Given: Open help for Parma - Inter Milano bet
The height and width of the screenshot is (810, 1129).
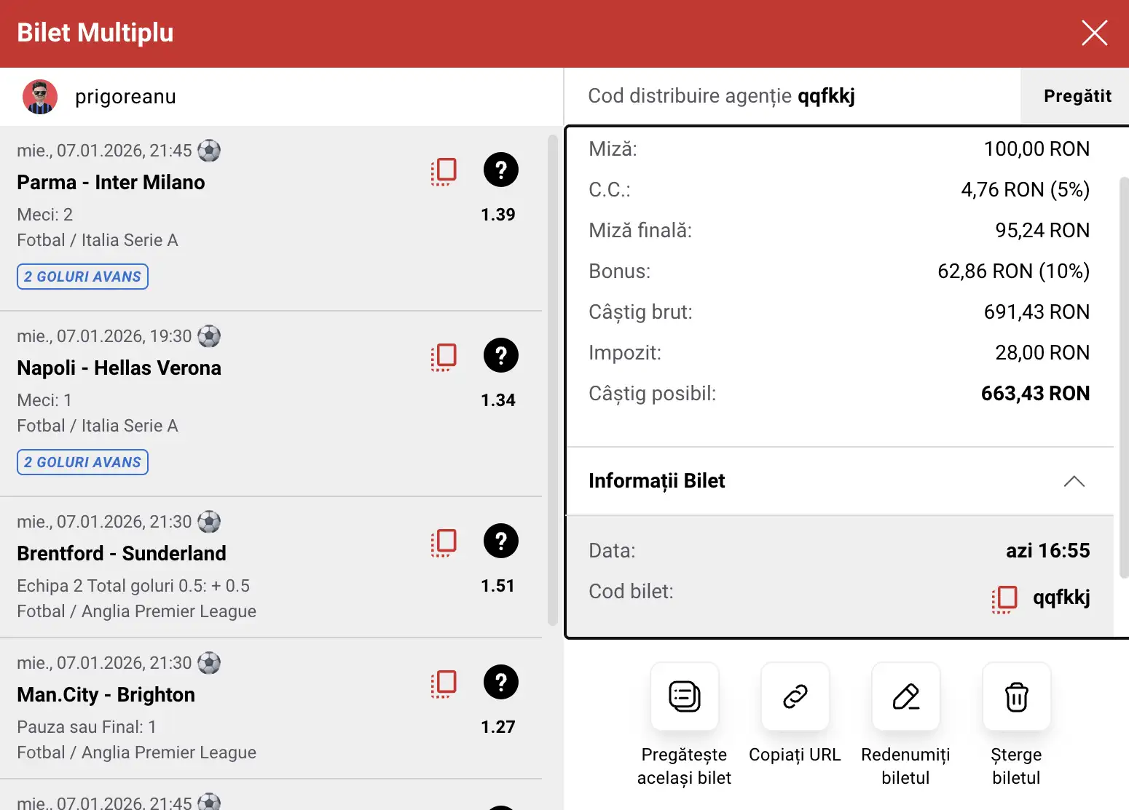Looking at the screenshot, I should tap(500, 170).
